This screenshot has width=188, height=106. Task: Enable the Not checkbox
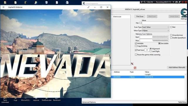[x=171, y=27]
